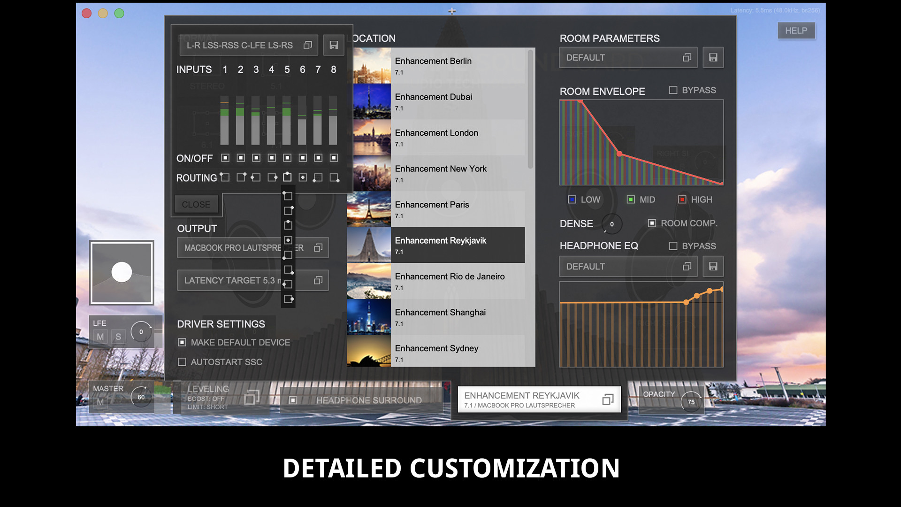Click the Enhancement Shanghai thumbnail image

369,317
